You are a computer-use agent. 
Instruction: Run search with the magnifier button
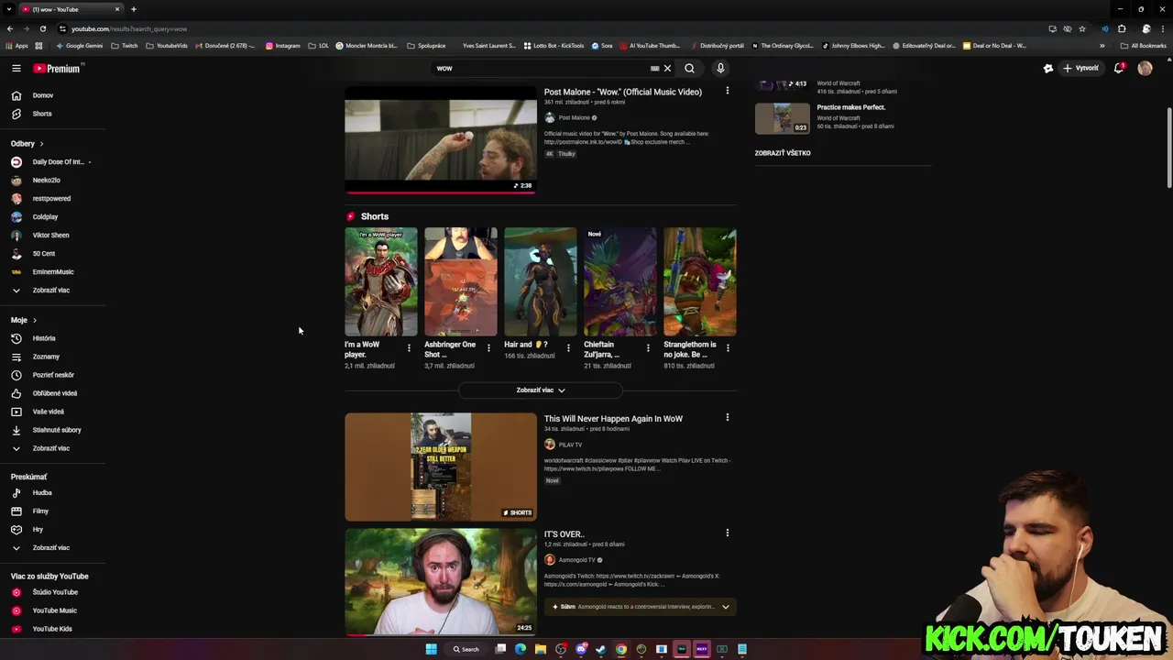tap(689, 69)
